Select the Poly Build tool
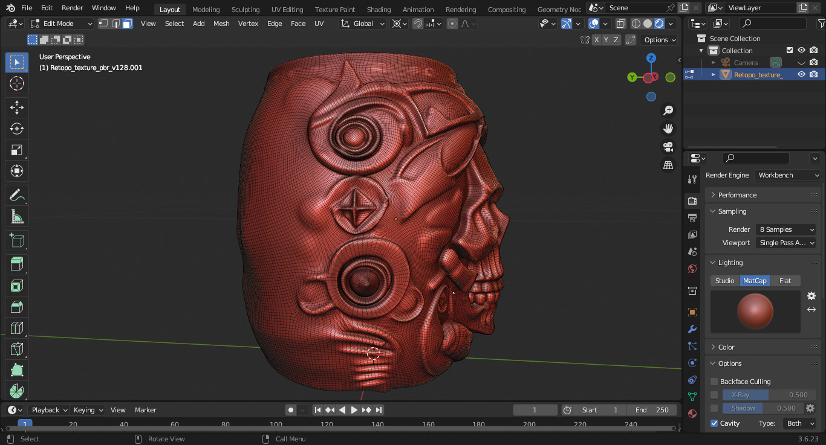This screenshot has height=445, width=826. 17,370
